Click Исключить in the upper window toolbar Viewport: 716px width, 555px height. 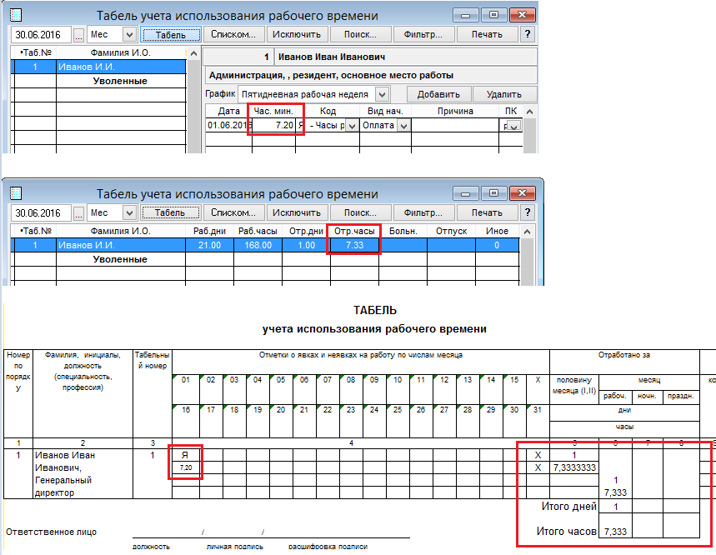click(x=297, y=35)
